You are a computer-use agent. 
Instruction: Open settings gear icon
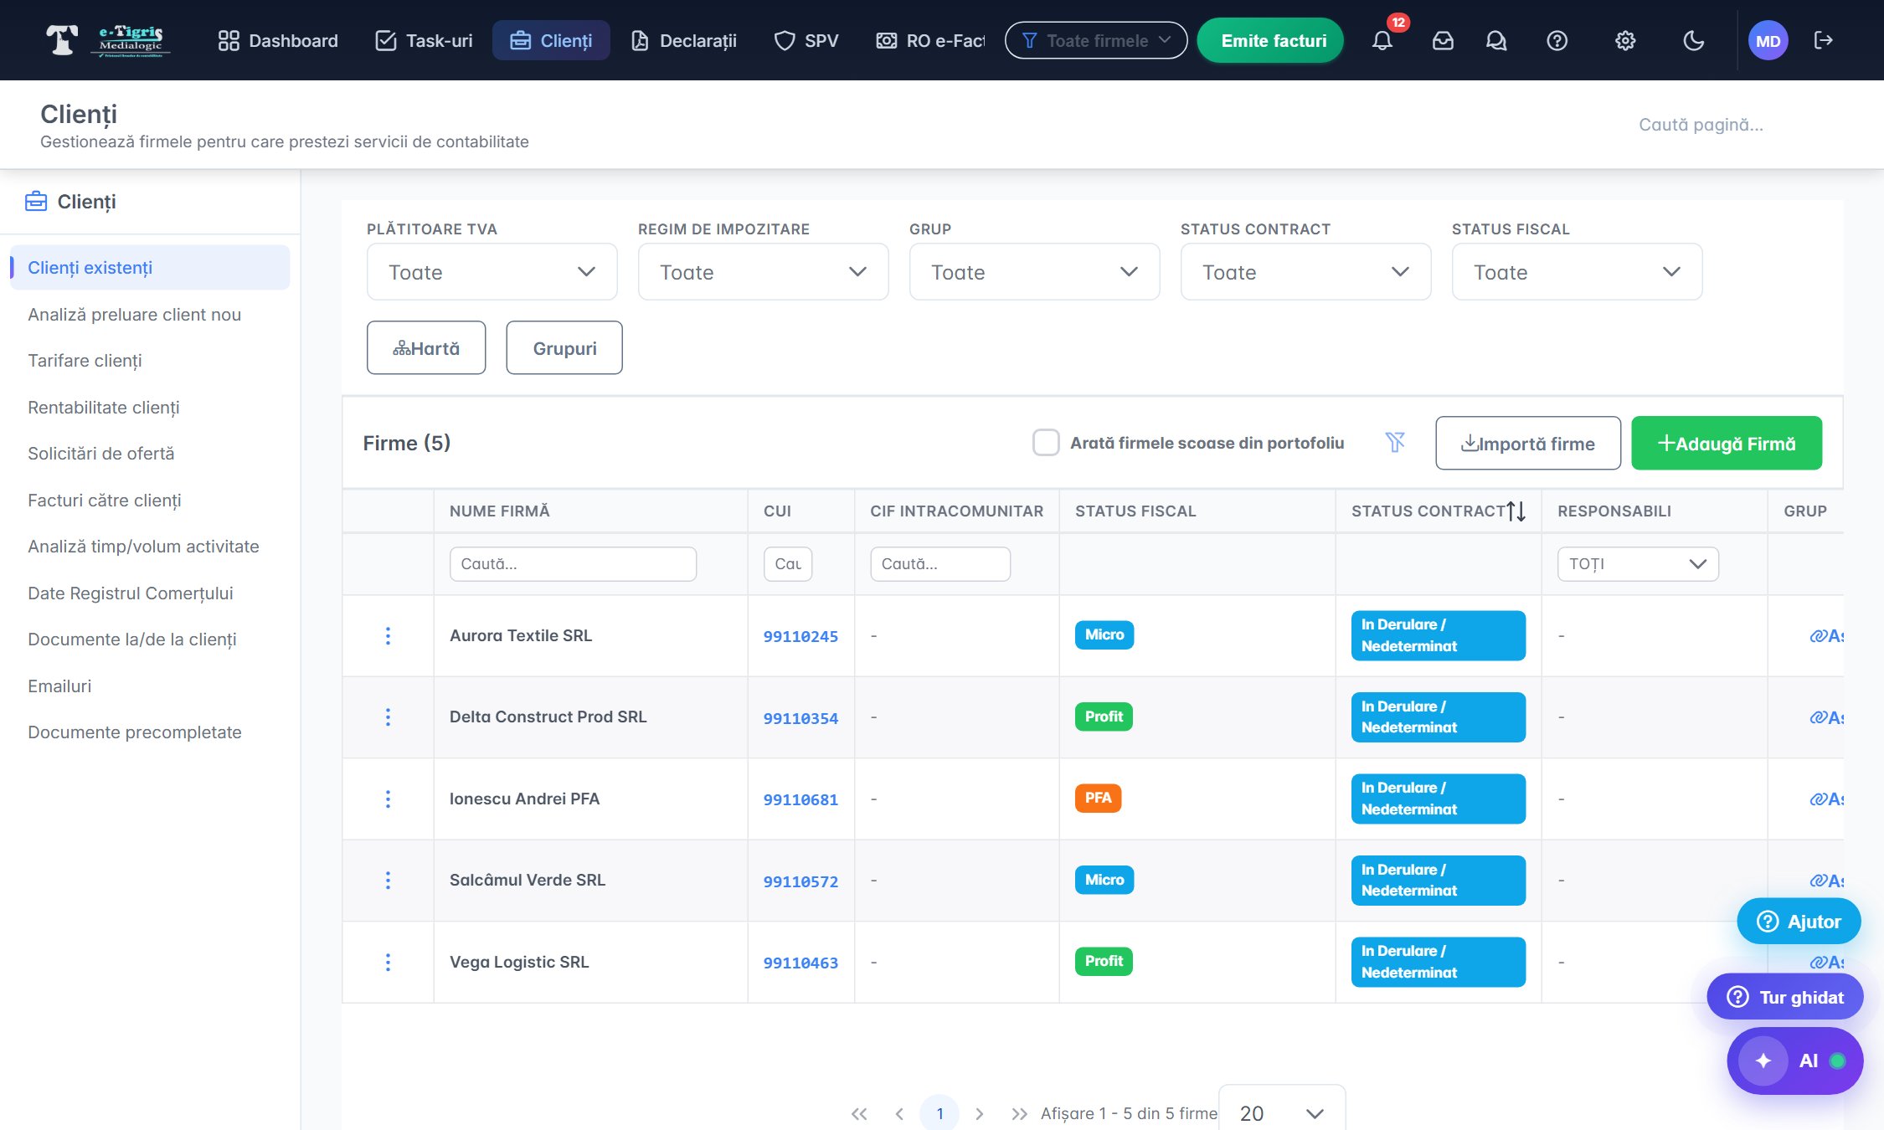coord(1625,40)
